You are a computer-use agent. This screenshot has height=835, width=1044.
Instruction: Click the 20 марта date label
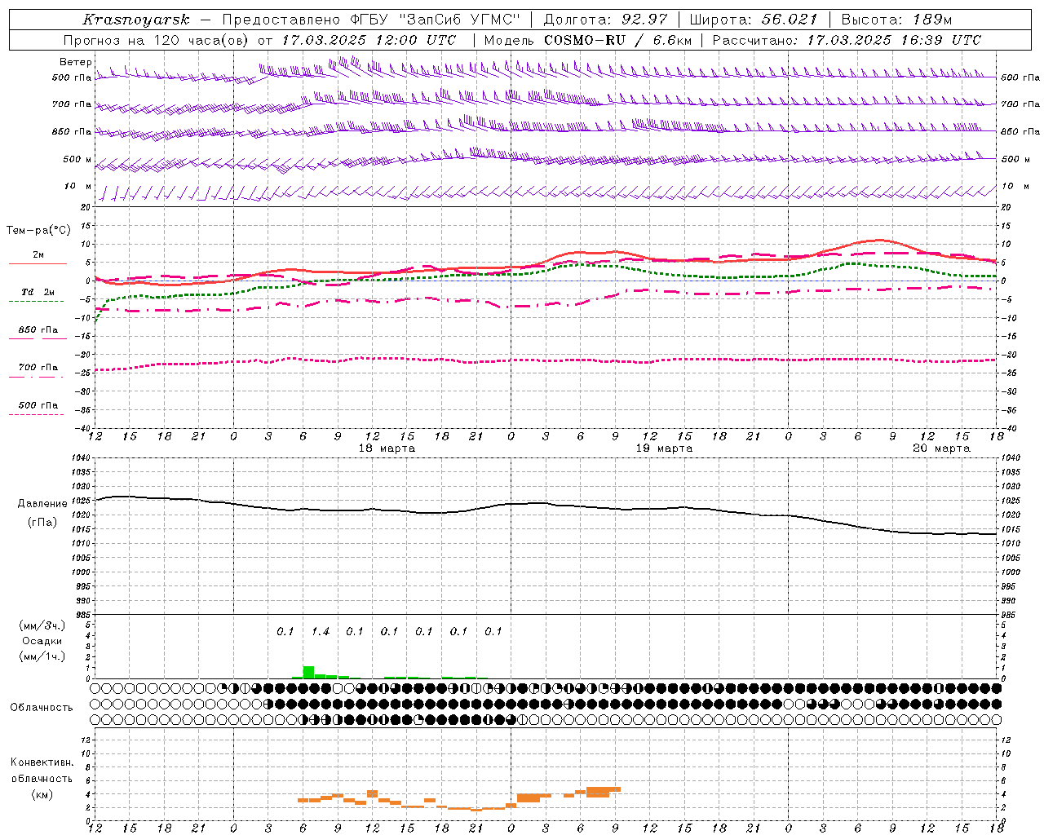point(941,448)
